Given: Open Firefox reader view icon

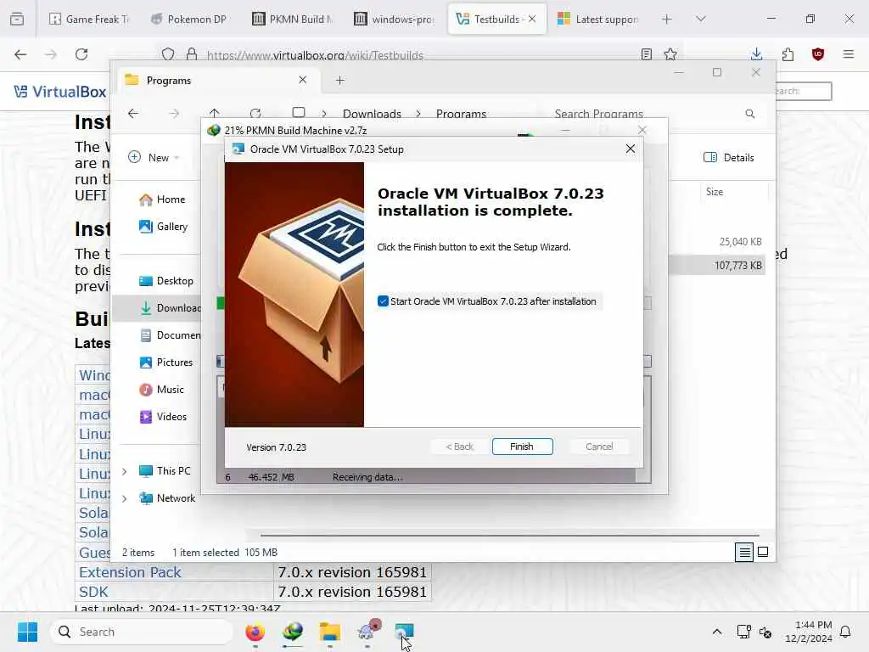Looking at the screenshot, I should point(646,54).
